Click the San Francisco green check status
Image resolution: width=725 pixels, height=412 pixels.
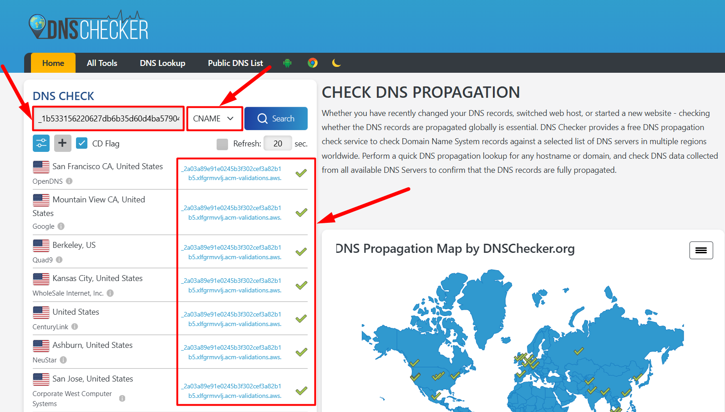coord(301,173)
